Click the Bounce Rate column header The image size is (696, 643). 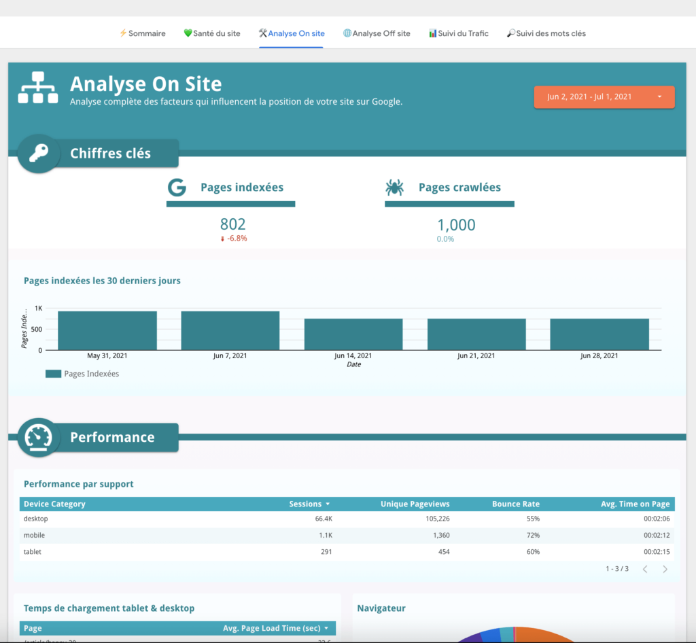515,504
